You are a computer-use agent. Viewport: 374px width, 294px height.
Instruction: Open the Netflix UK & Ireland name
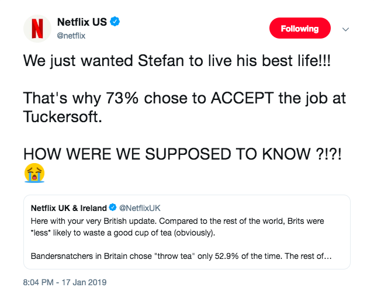68,207
